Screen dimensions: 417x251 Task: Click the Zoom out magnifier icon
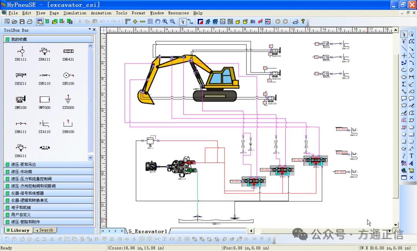[172, 22]
